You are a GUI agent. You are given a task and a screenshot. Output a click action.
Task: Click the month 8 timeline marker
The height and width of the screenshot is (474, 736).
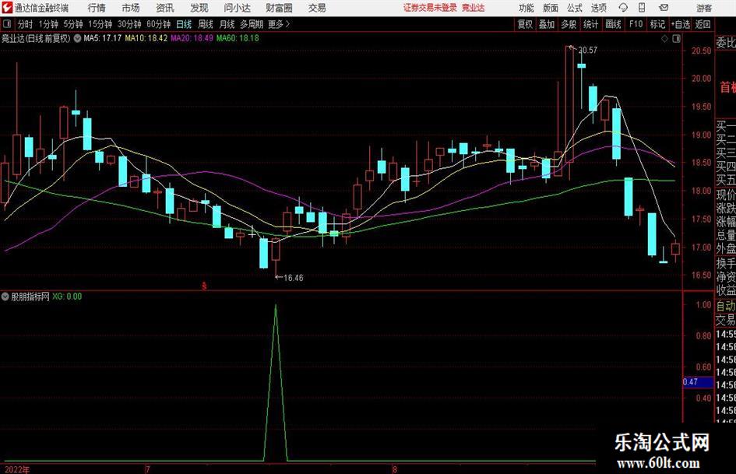395,469
